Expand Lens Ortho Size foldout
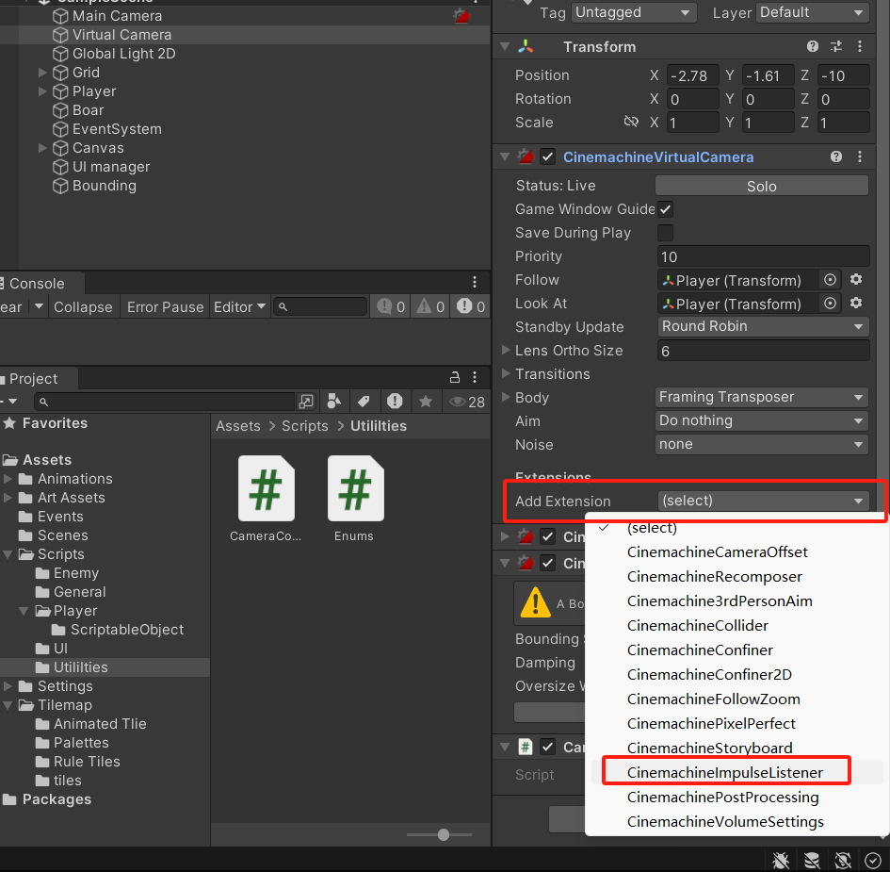890x872 pixels. 505,350
